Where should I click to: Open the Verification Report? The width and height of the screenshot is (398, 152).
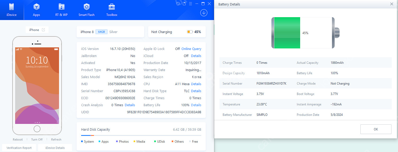[19, 148]
